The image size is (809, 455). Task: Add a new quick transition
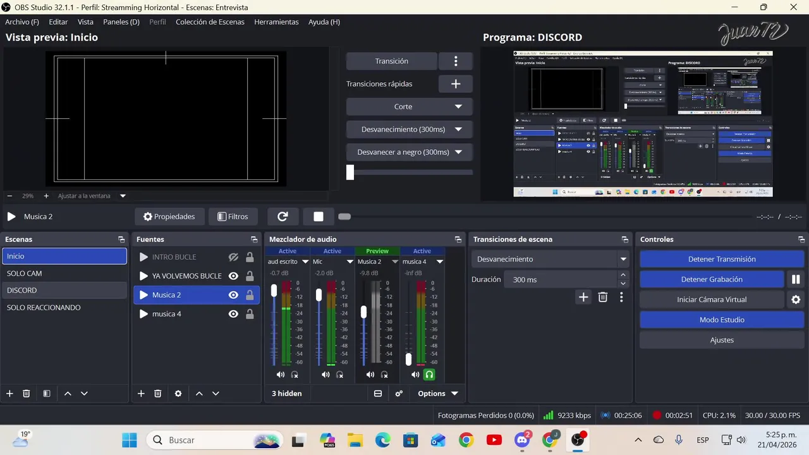[x=456, y=83]
